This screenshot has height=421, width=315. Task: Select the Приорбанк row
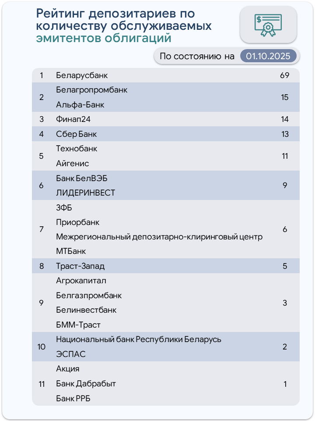click(78, 222)
